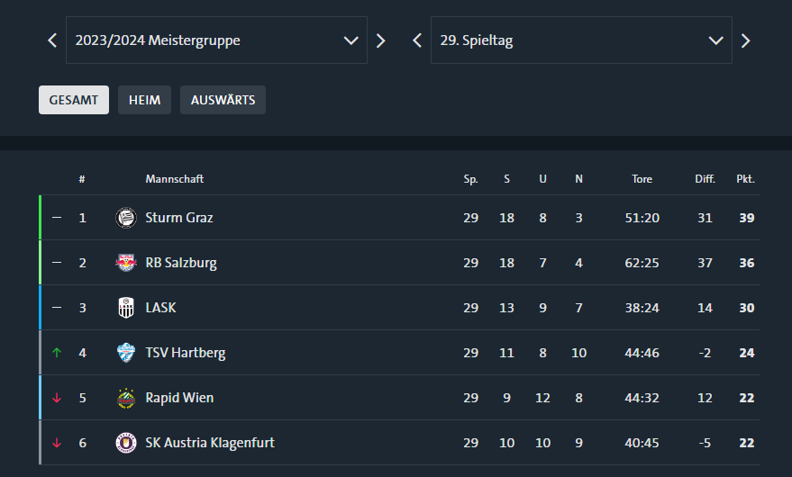Image resolution: width=792 pixels, height=477 pixels.
Task: Click the LASK club crest
Action: pos(126,308)
